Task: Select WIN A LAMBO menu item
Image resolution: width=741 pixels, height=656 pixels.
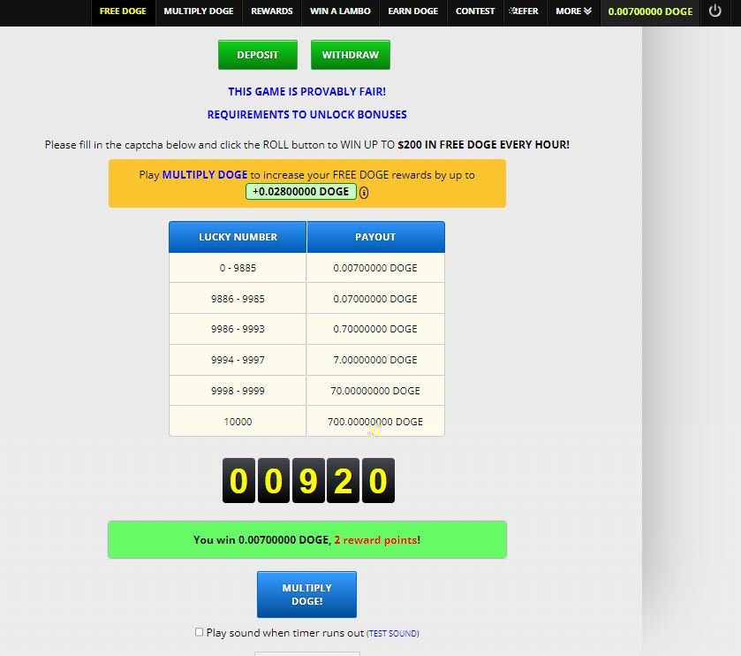Action: coord(340,11)
